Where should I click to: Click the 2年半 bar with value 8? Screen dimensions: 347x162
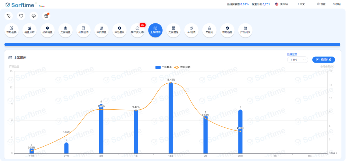point(240,132)
